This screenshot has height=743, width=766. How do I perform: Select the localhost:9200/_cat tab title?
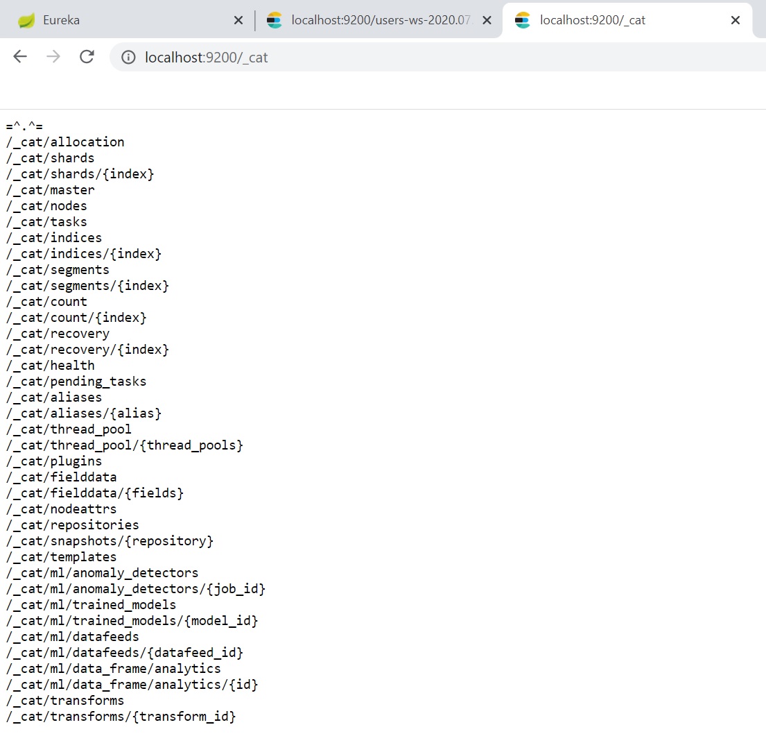(593, 21)
